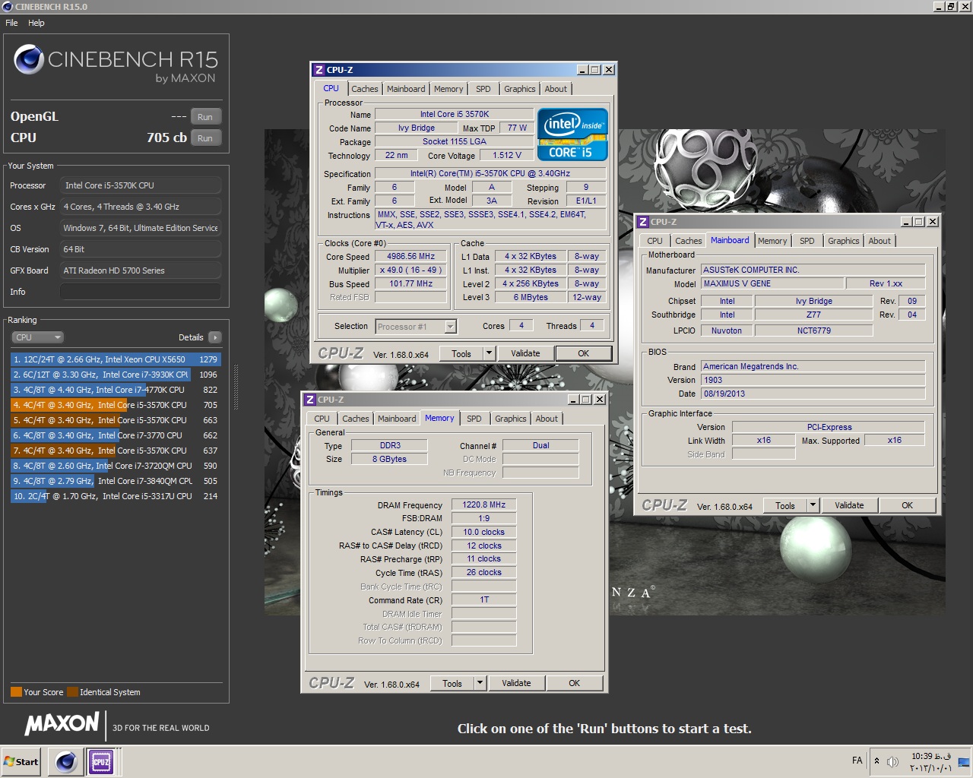
Task: Select ranking entry 10 Core i5-3317U
Action: coord(116,496)
